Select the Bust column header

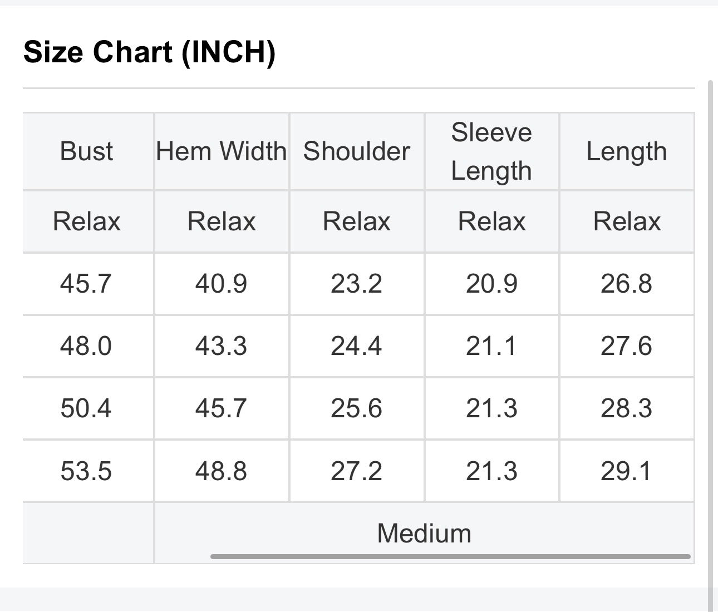[86, 151]
